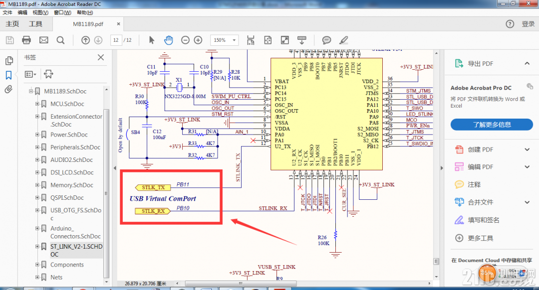Expand the AUDIO2.SchDoc bookmark
Image resolution: width=539 pixels, height=290 pixels.
click(x=37, y=160)
